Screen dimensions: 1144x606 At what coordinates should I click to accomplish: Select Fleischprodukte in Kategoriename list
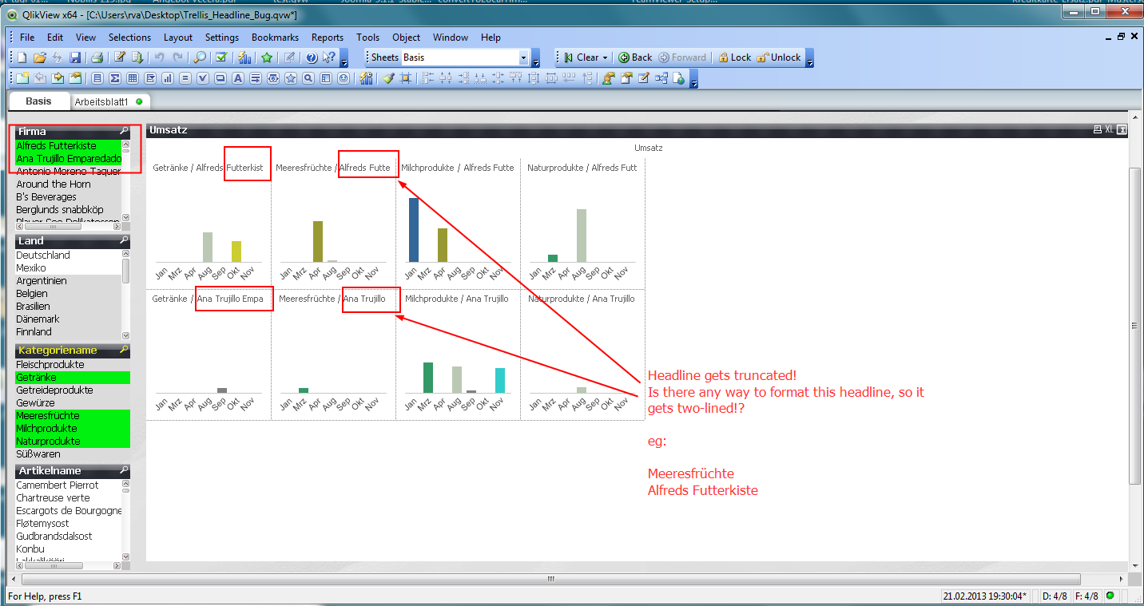73,364
